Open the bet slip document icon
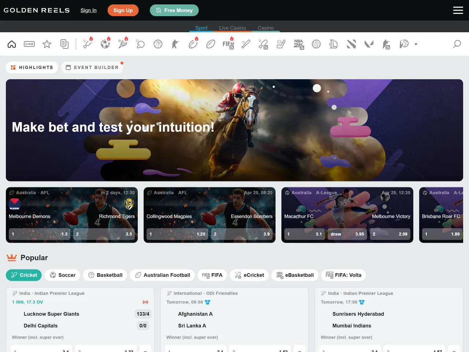The width and height of the screenshot is (469, 352). (x=64, y=44)
